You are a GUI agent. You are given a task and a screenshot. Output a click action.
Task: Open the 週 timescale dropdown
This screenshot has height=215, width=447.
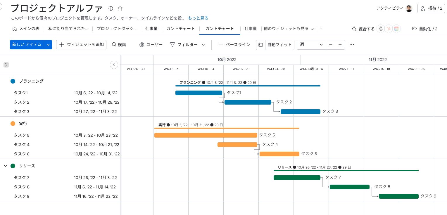pyautogui.click(x=311, y=45)
